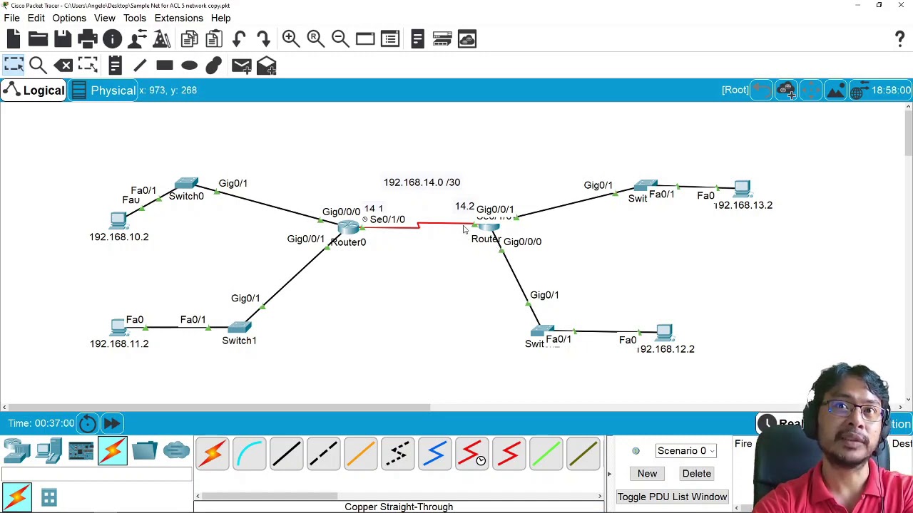This screenshot has height=513, width=913.
Task: Select the Place Note tool
Action: click(x=115, y=66)
